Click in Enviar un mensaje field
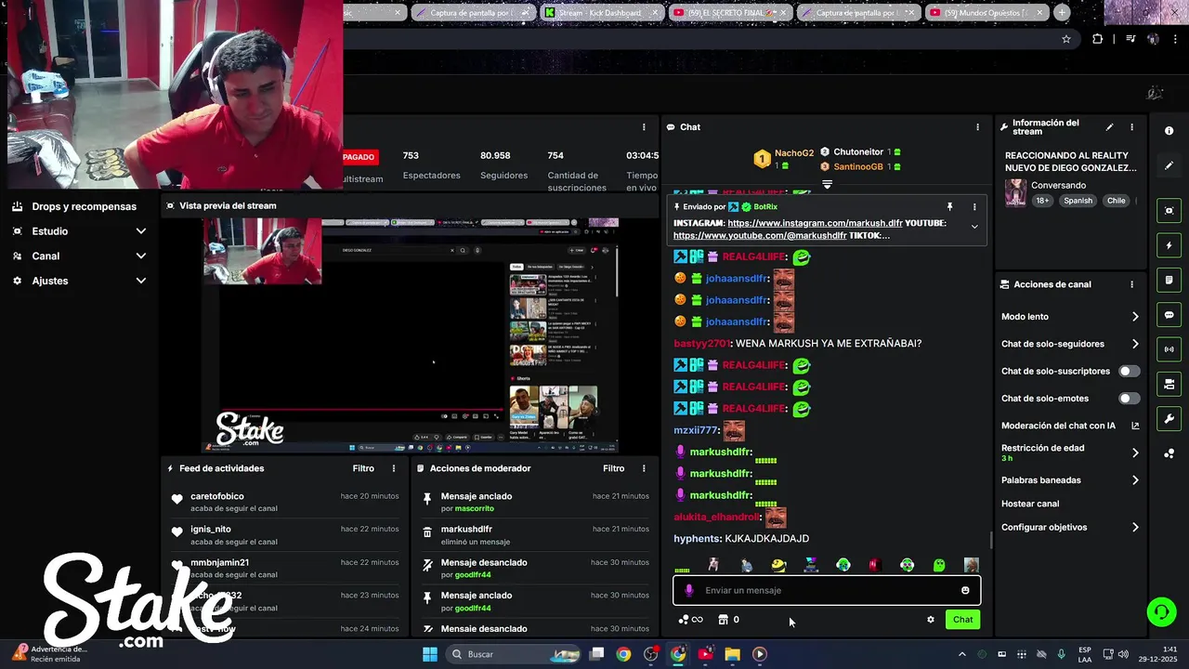 click(827, 590)
